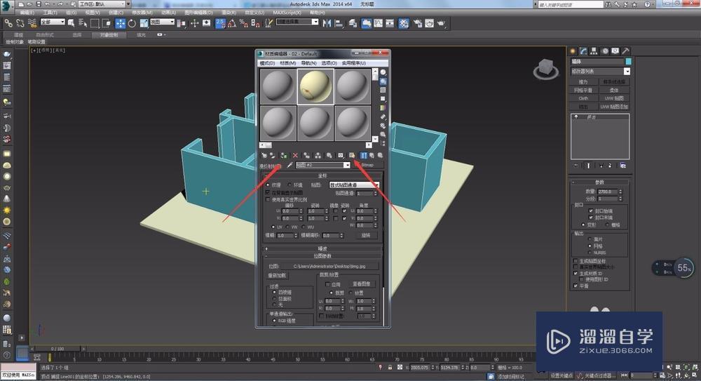
Task: Click Make Material Copy icon
Action: click(x=307, y=155)
